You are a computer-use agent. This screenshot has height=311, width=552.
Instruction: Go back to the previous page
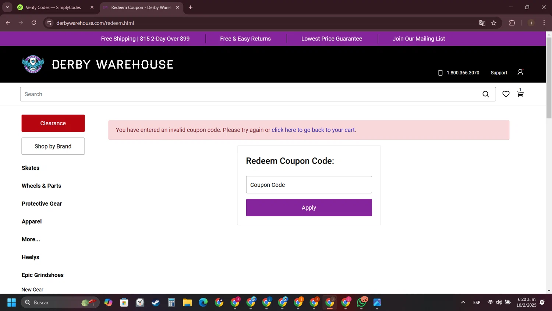click(x=8, y=23)
